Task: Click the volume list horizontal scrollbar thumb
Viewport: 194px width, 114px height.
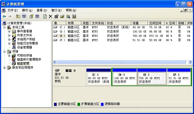Action: point(121,62)
